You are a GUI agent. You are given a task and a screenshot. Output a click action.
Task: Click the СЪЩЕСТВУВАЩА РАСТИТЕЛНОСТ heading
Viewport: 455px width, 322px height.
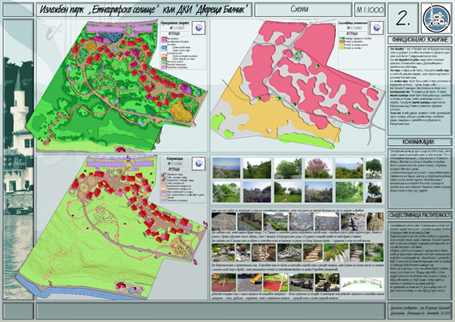(x=419, y=215)
